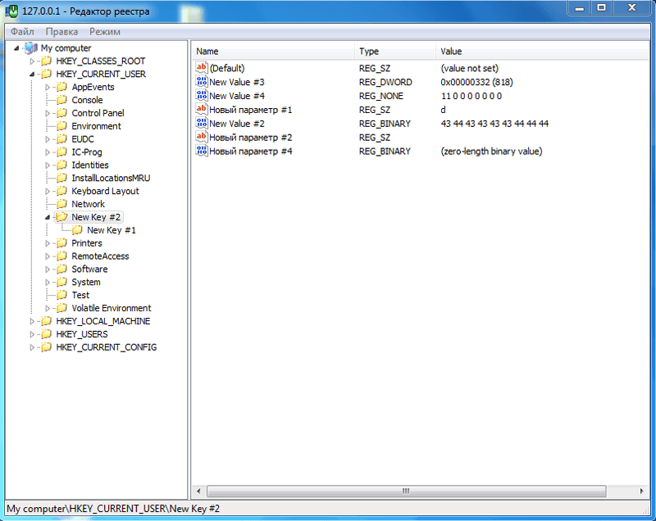Click the EUDC folder icon

click(x=61, y=138)
